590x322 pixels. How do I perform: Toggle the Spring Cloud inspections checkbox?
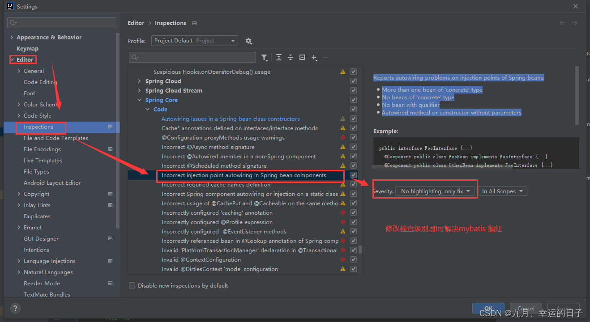(354, 81)
